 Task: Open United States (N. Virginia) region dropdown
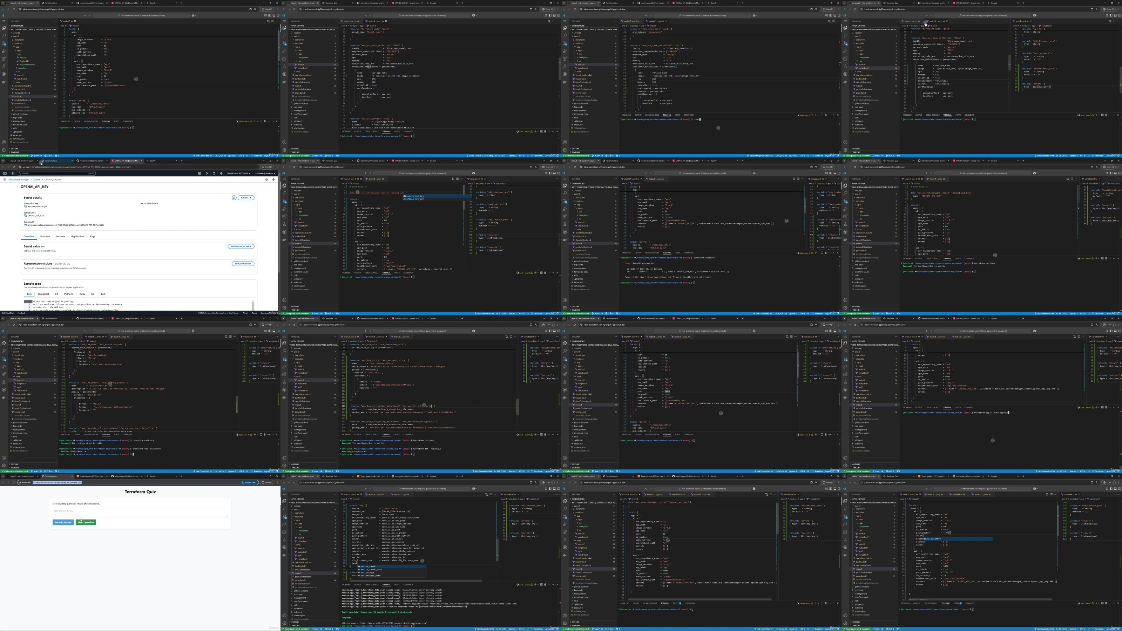tap(239, 174)
